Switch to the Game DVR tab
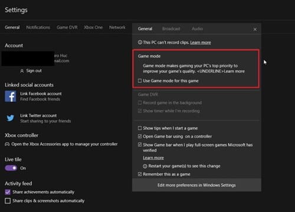Viewport: 295px width, 212px height. tap(67, 27)
